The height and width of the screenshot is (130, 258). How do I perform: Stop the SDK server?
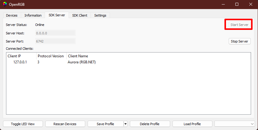click(239, 41)
